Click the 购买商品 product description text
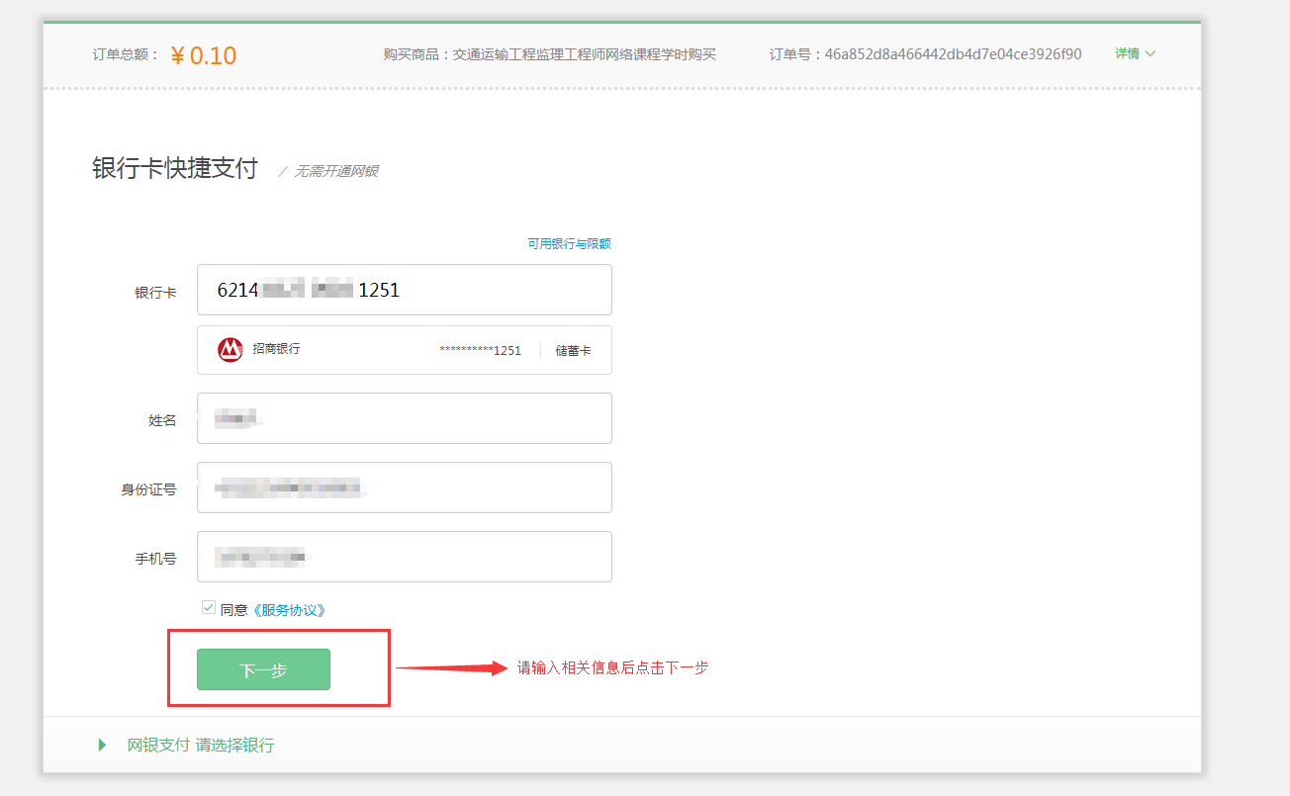 pos(550,53)
